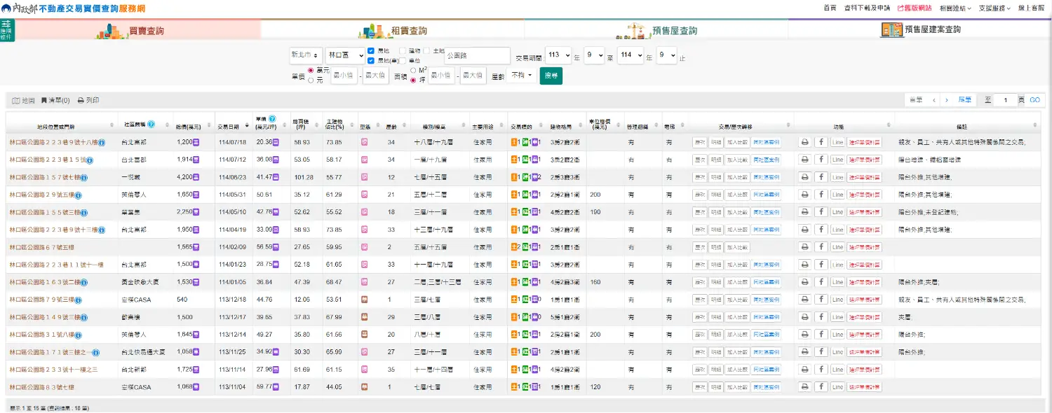1052x413 pixels.
Task: Go to the next results page arrow
Action: [947, 100]
